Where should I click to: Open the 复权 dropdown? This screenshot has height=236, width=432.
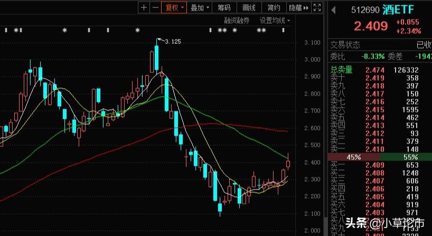tap(174, 8)
